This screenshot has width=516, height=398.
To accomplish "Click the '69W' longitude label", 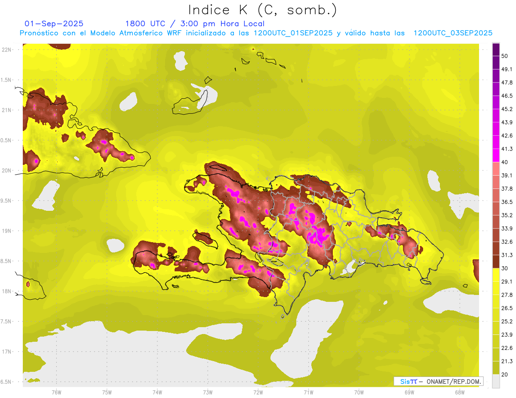I will point(409,392).
